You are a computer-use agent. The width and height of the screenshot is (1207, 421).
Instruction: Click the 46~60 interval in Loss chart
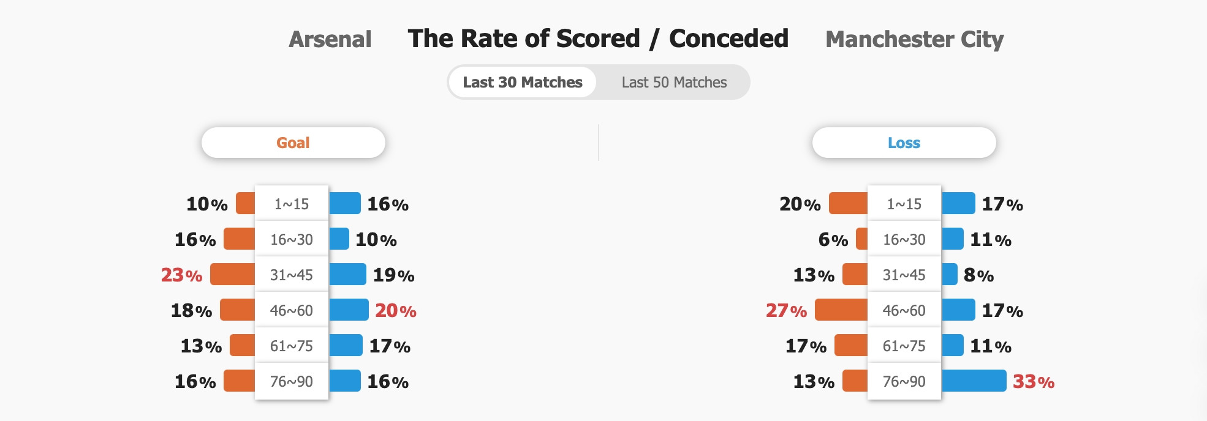click(x=904, y=310)
